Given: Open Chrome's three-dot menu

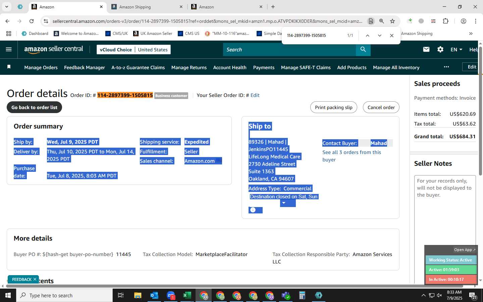Looking at the screenshot, I should pyautogui.click(x=476, y=21).
